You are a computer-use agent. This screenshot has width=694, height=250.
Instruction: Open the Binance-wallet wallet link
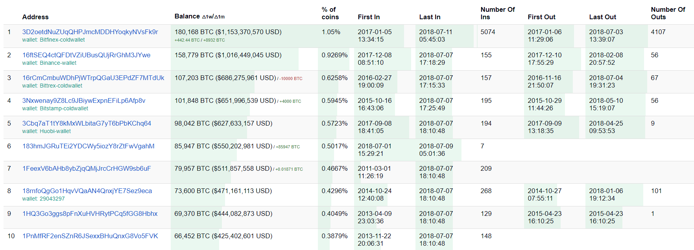(58, 63)
